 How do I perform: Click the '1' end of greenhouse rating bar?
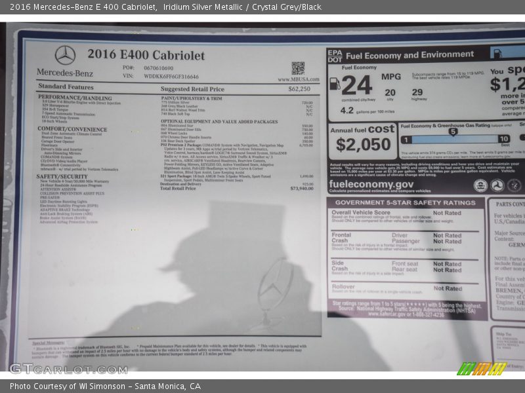tap(406, 140)
